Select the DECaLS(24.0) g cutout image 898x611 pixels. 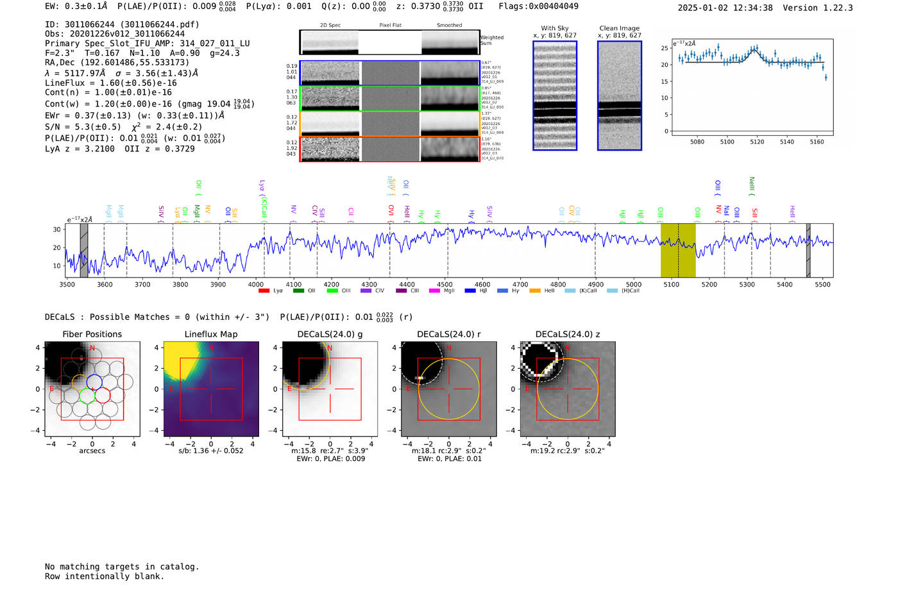coord(330,389)
